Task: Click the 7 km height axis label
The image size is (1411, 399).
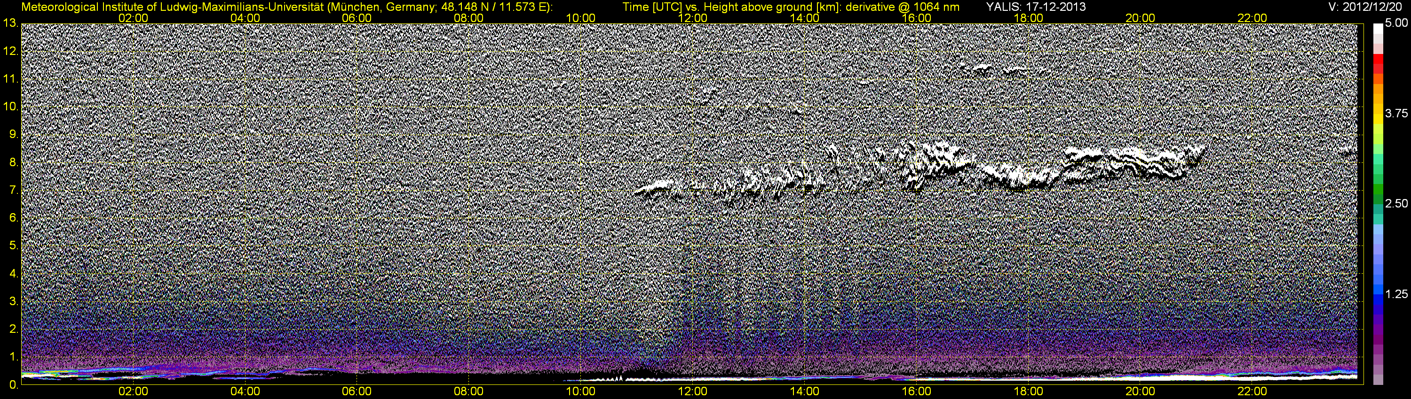Action: [13, 190]
